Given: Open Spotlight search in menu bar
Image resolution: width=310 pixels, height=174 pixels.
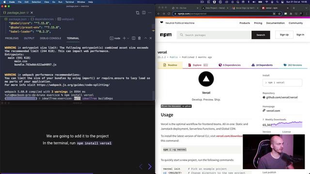Looking at the screenshot, I should pos(278,2).
